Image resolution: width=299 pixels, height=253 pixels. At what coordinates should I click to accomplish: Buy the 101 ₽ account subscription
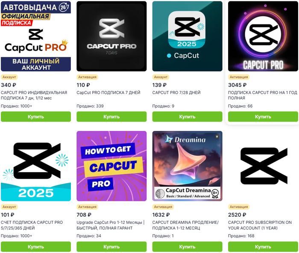(36, 247)
